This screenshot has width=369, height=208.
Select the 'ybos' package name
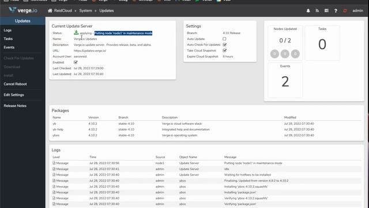[56, 135]
